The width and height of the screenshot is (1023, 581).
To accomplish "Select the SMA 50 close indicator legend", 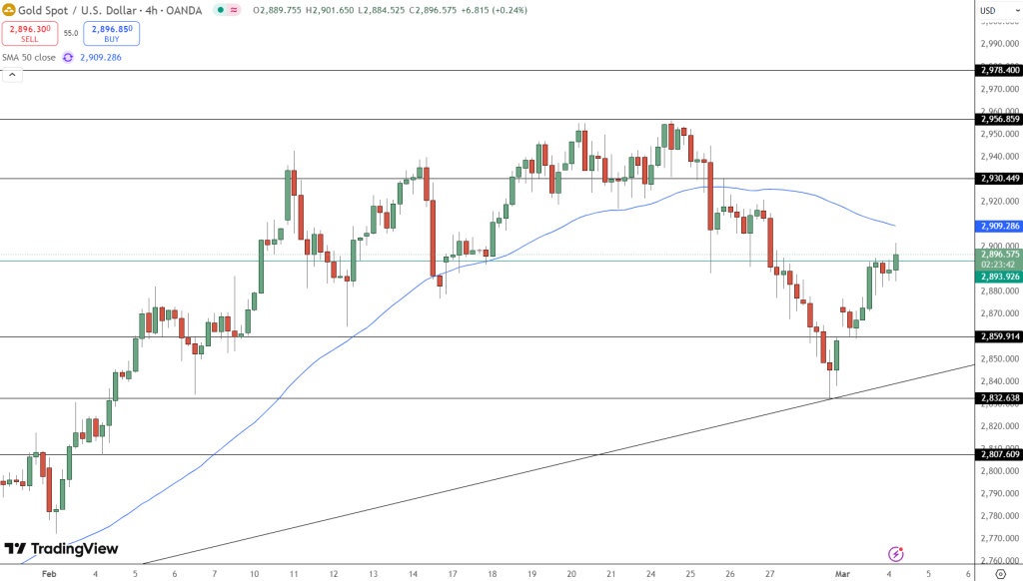I will click(x=29, y=57).
